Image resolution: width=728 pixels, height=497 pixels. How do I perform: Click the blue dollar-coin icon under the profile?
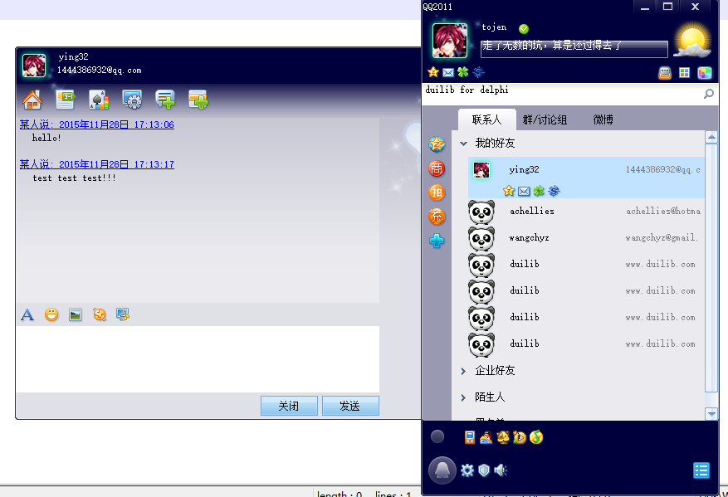[x=478, y=72]
